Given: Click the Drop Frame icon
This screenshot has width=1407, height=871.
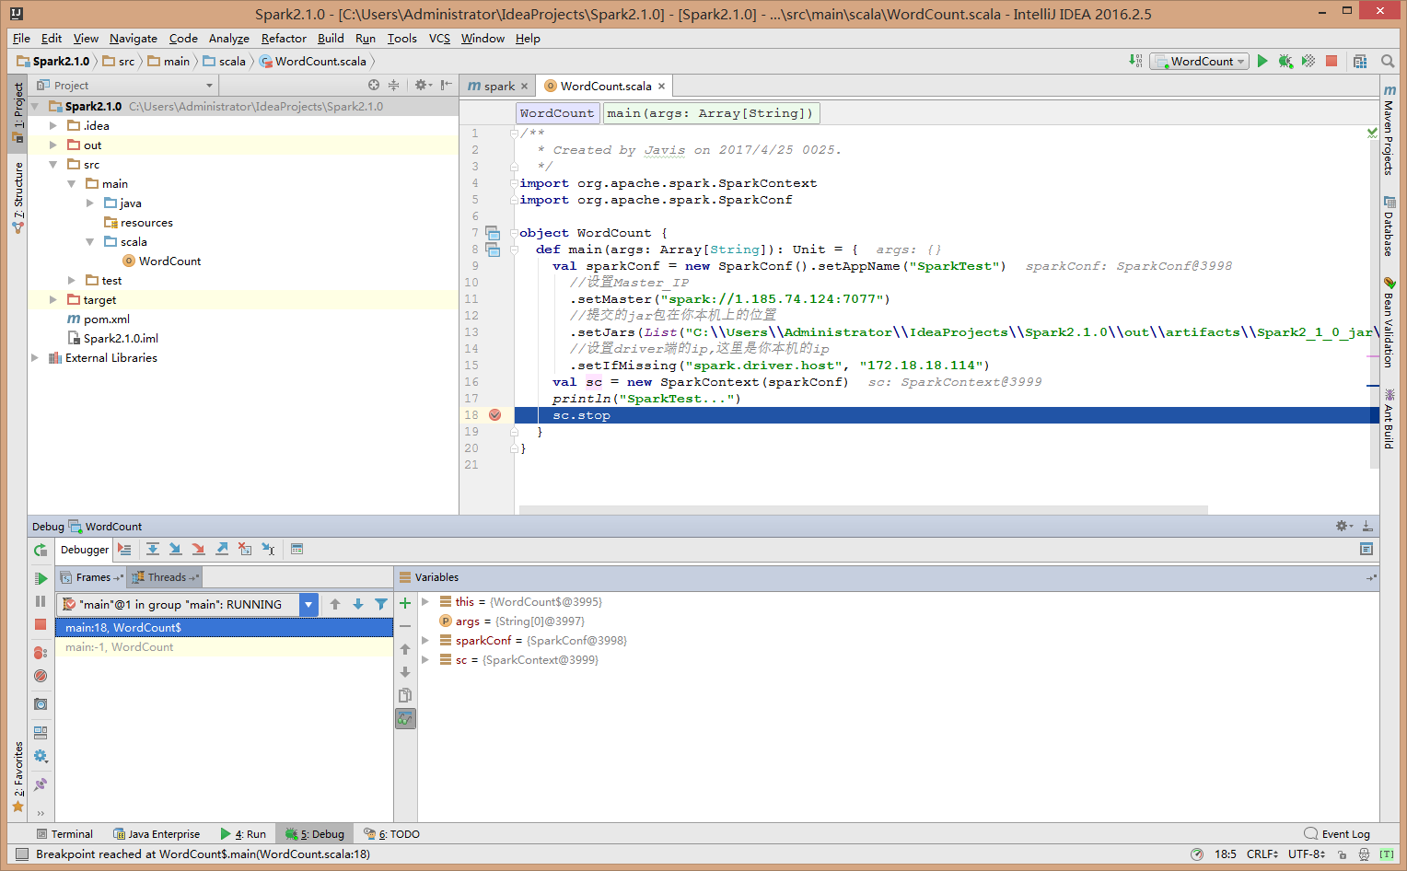Looking at the screenshot, I should tap(245, 549).
